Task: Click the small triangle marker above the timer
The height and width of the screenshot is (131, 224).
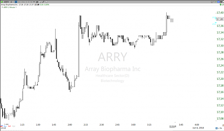Action: coord(175,122)
